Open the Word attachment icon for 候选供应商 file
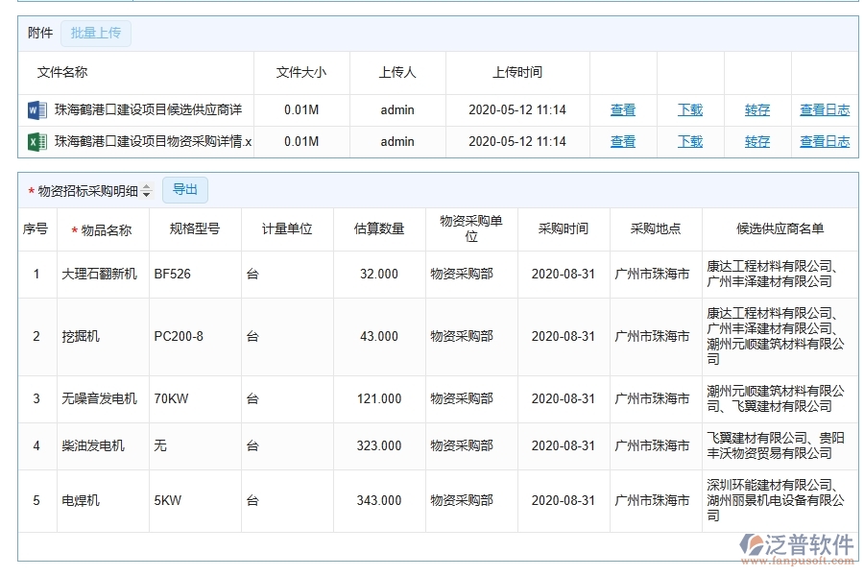This screenshot has width=864, height=576. pyautogui.click(x=34, y=109)
